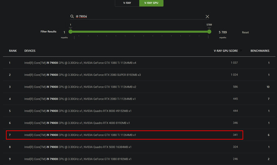Click the benchmarks count 7
The width and height of the screenshot is (277, 165).
coord(269,99)
